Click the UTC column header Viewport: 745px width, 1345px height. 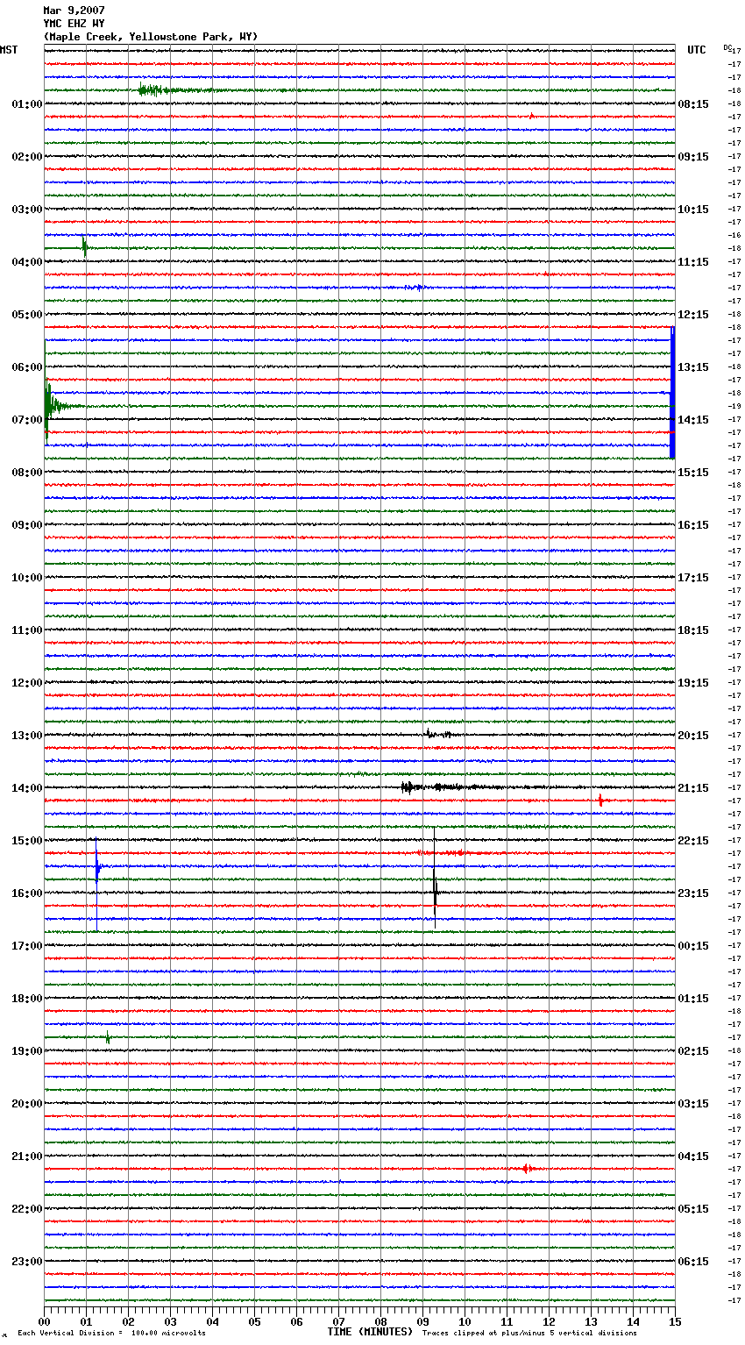(697, 50)
